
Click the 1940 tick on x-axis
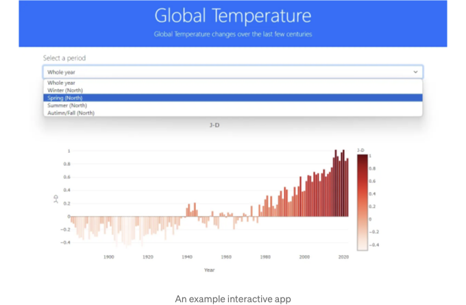click(187, 257)
